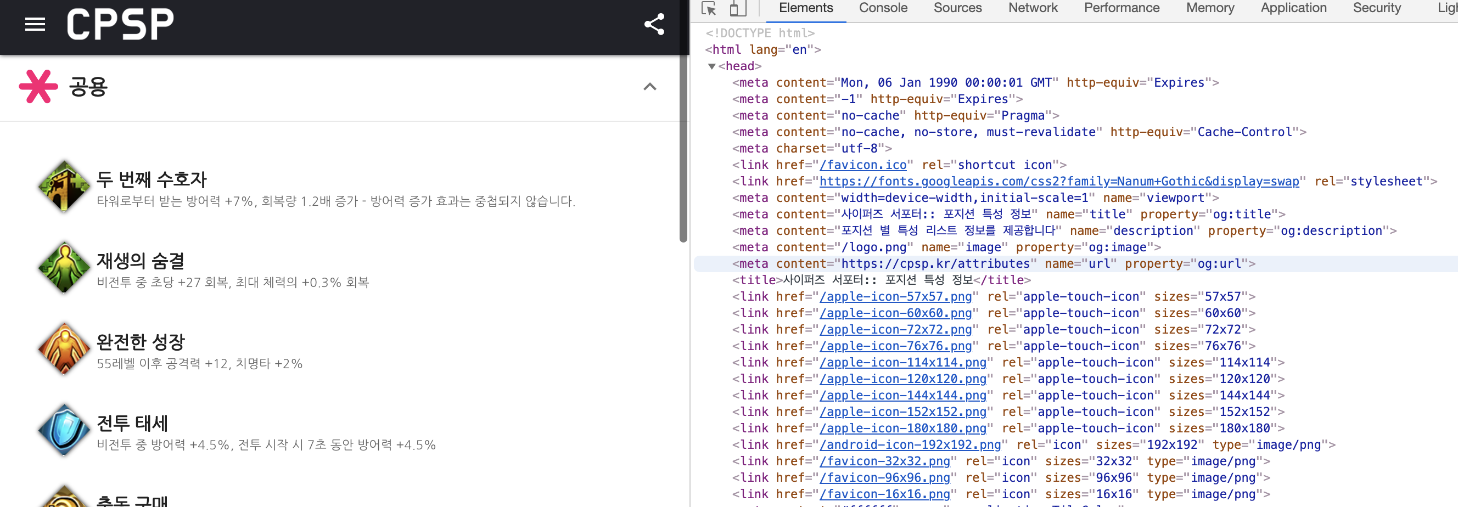The width and height of the screenshot is (1458, 507).
Task: Open the favicon-32x32.png link
Action: [885, 462]
